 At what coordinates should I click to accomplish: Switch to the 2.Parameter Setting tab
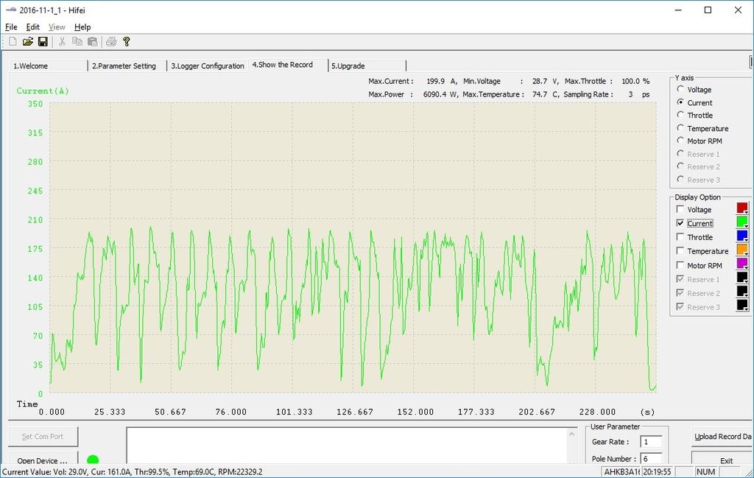click(127, 66)
